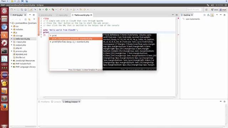Expand JavaScript Resources node
228x128 pixels.
tap(12, 60)
